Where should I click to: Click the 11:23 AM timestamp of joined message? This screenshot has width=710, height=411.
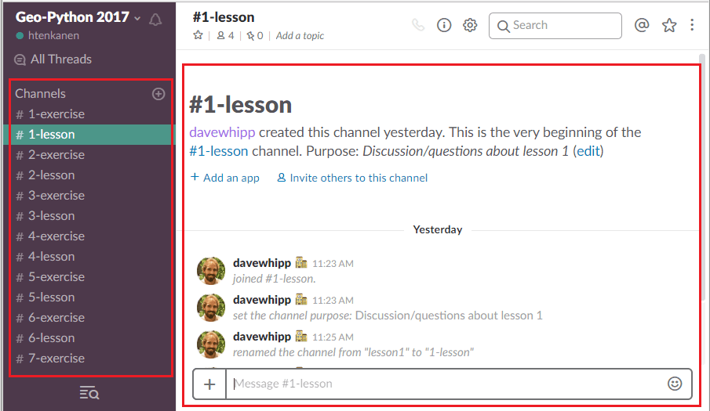tap(333, 263)
